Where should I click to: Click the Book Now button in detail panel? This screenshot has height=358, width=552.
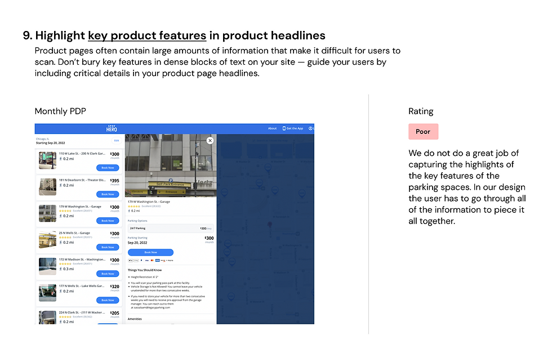[151, 252]
